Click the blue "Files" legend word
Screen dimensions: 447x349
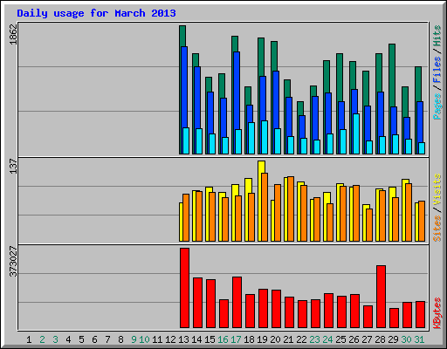click(437, 70)
